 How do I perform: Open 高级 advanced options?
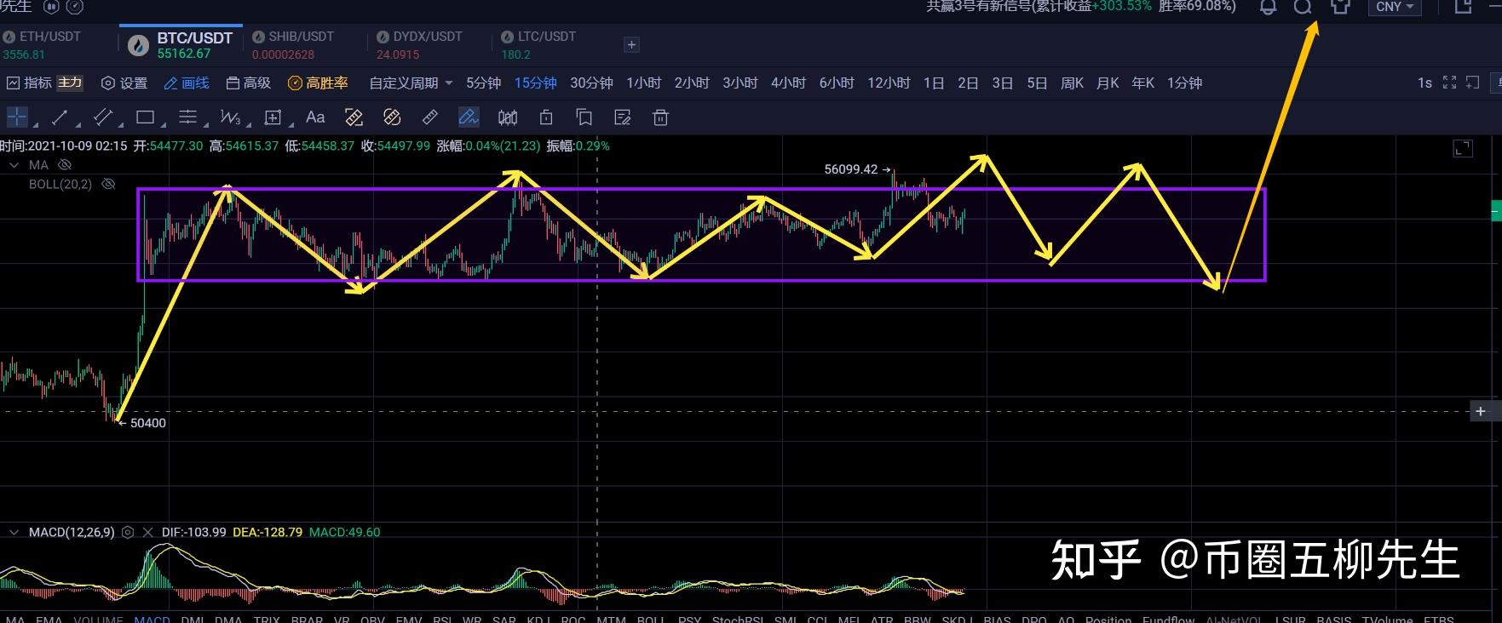[249, 83]
